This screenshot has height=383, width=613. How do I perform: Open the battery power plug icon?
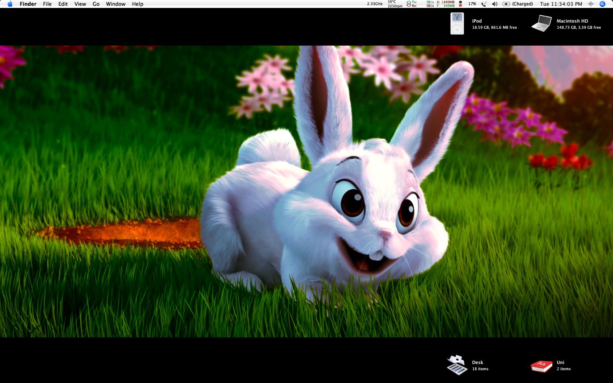(x=506, y=4)
